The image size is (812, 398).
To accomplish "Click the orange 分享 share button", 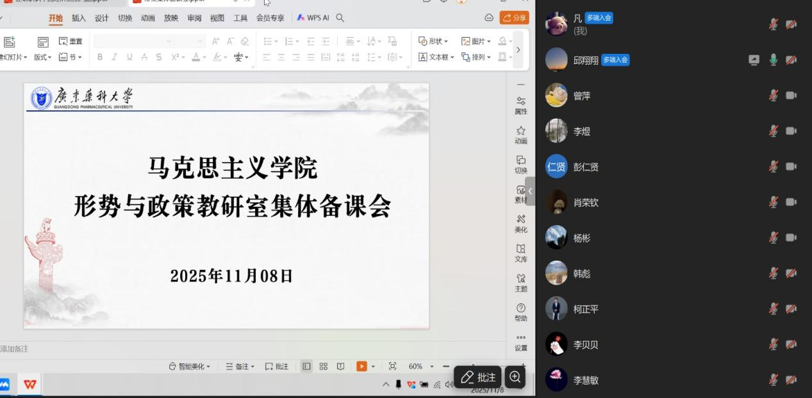I will click(514, 18).
